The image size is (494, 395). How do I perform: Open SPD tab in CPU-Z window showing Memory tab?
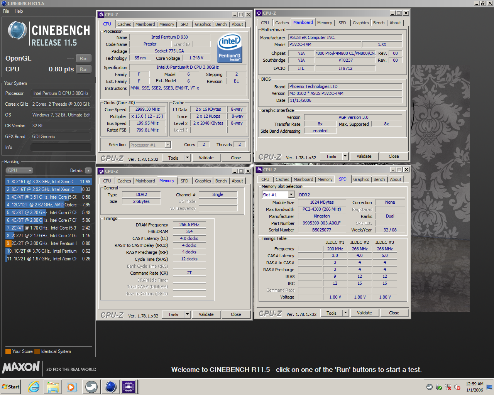coord(184,181)
